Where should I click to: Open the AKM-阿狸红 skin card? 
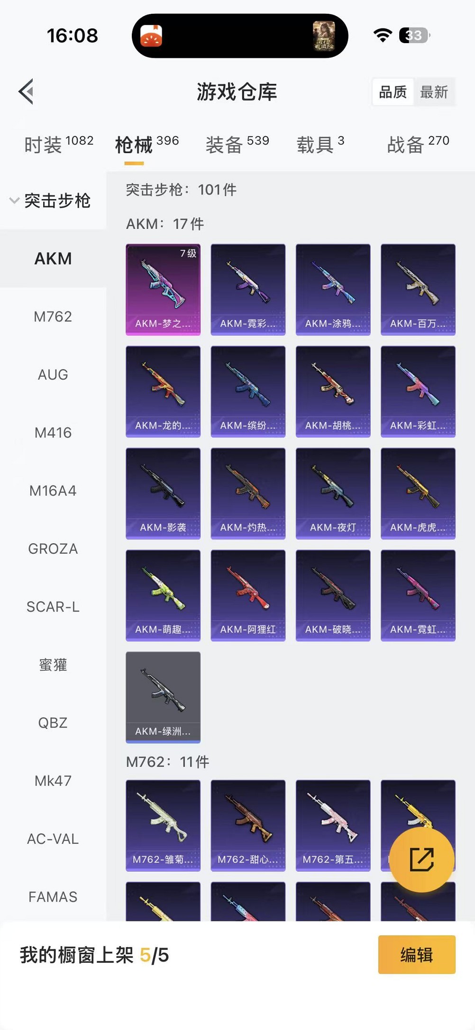tap(248, 595)
